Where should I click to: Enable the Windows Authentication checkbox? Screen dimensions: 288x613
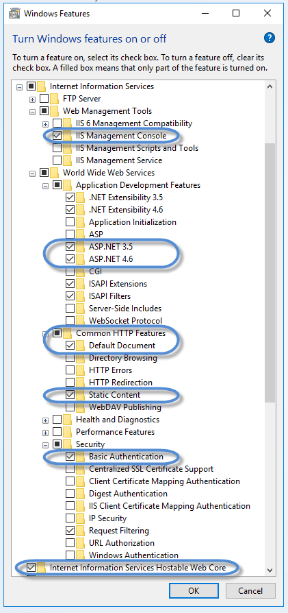pos(70,555)
